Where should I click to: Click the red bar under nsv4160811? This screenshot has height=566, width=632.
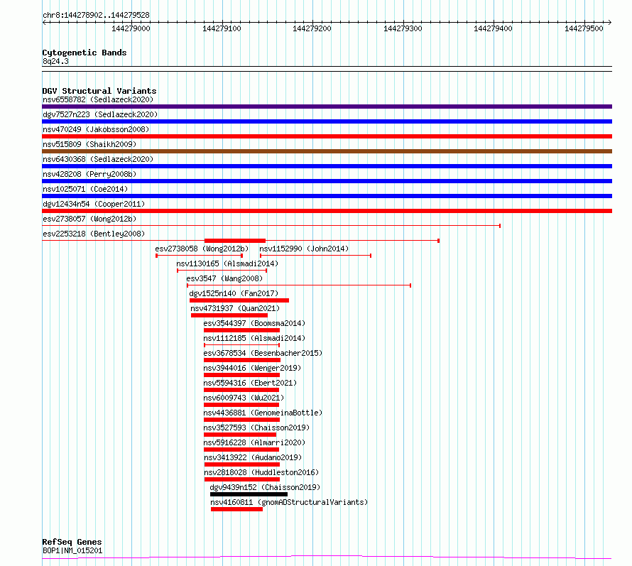236,509
